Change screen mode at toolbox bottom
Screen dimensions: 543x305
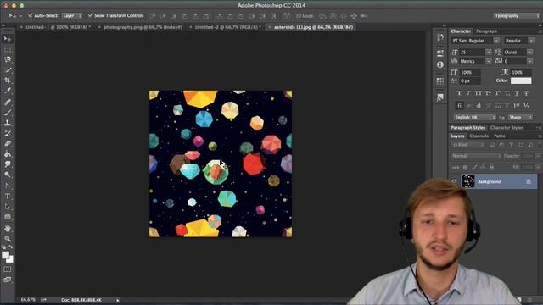point(8,280)
